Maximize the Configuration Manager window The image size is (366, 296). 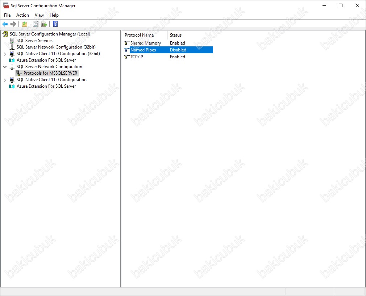[341, 5]
